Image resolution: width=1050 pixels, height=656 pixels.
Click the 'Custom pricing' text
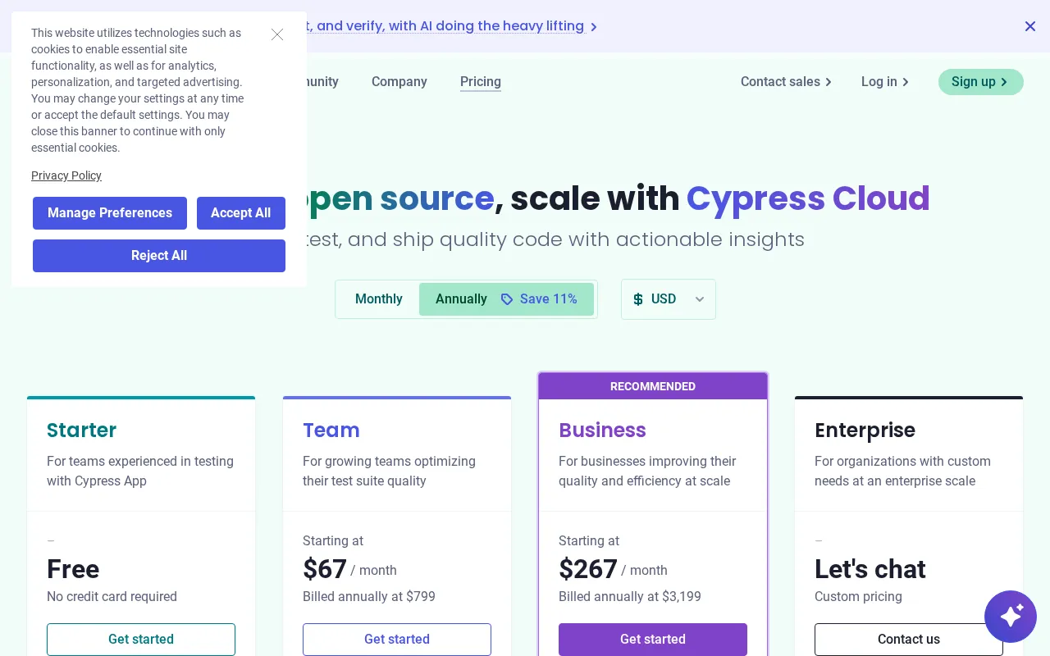point(858,597)
